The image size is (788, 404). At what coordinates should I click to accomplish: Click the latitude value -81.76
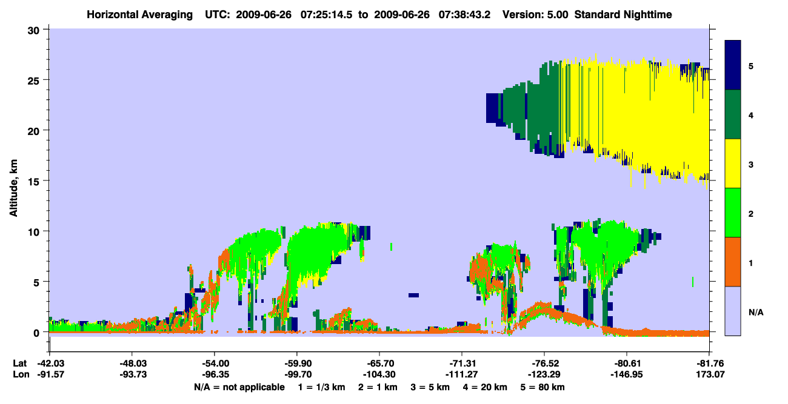pyautogui.click(x=709, y=363)
